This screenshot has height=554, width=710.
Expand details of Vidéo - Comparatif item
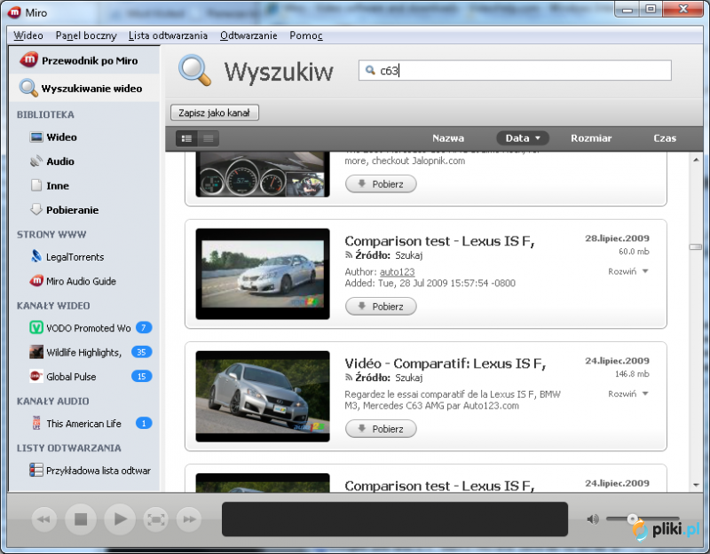[x=628, y=394]
